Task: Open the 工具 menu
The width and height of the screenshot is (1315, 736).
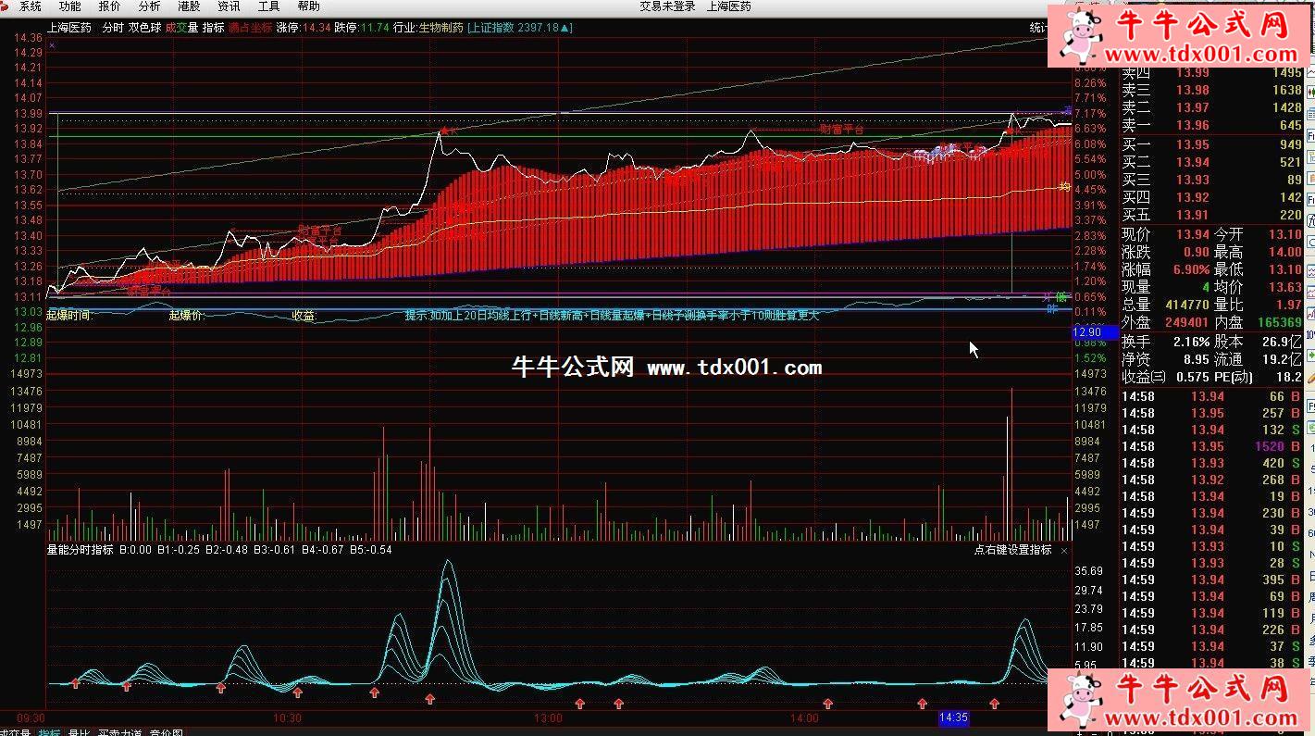Action: click(x=268, y=6)
